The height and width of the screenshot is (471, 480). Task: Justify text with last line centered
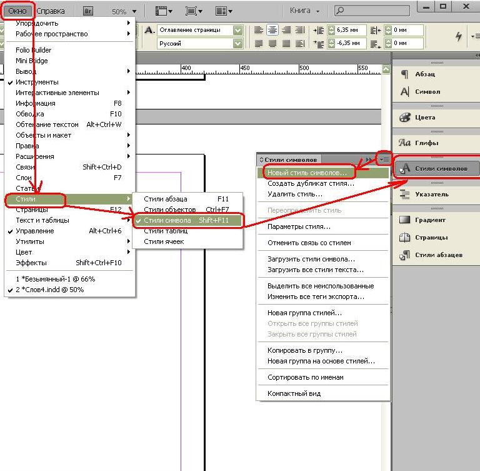click(x=272, y=44)
